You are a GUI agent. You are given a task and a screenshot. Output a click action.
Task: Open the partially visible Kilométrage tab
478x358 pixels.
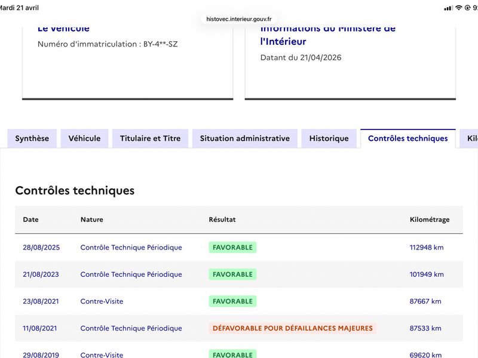coord(470,138)
